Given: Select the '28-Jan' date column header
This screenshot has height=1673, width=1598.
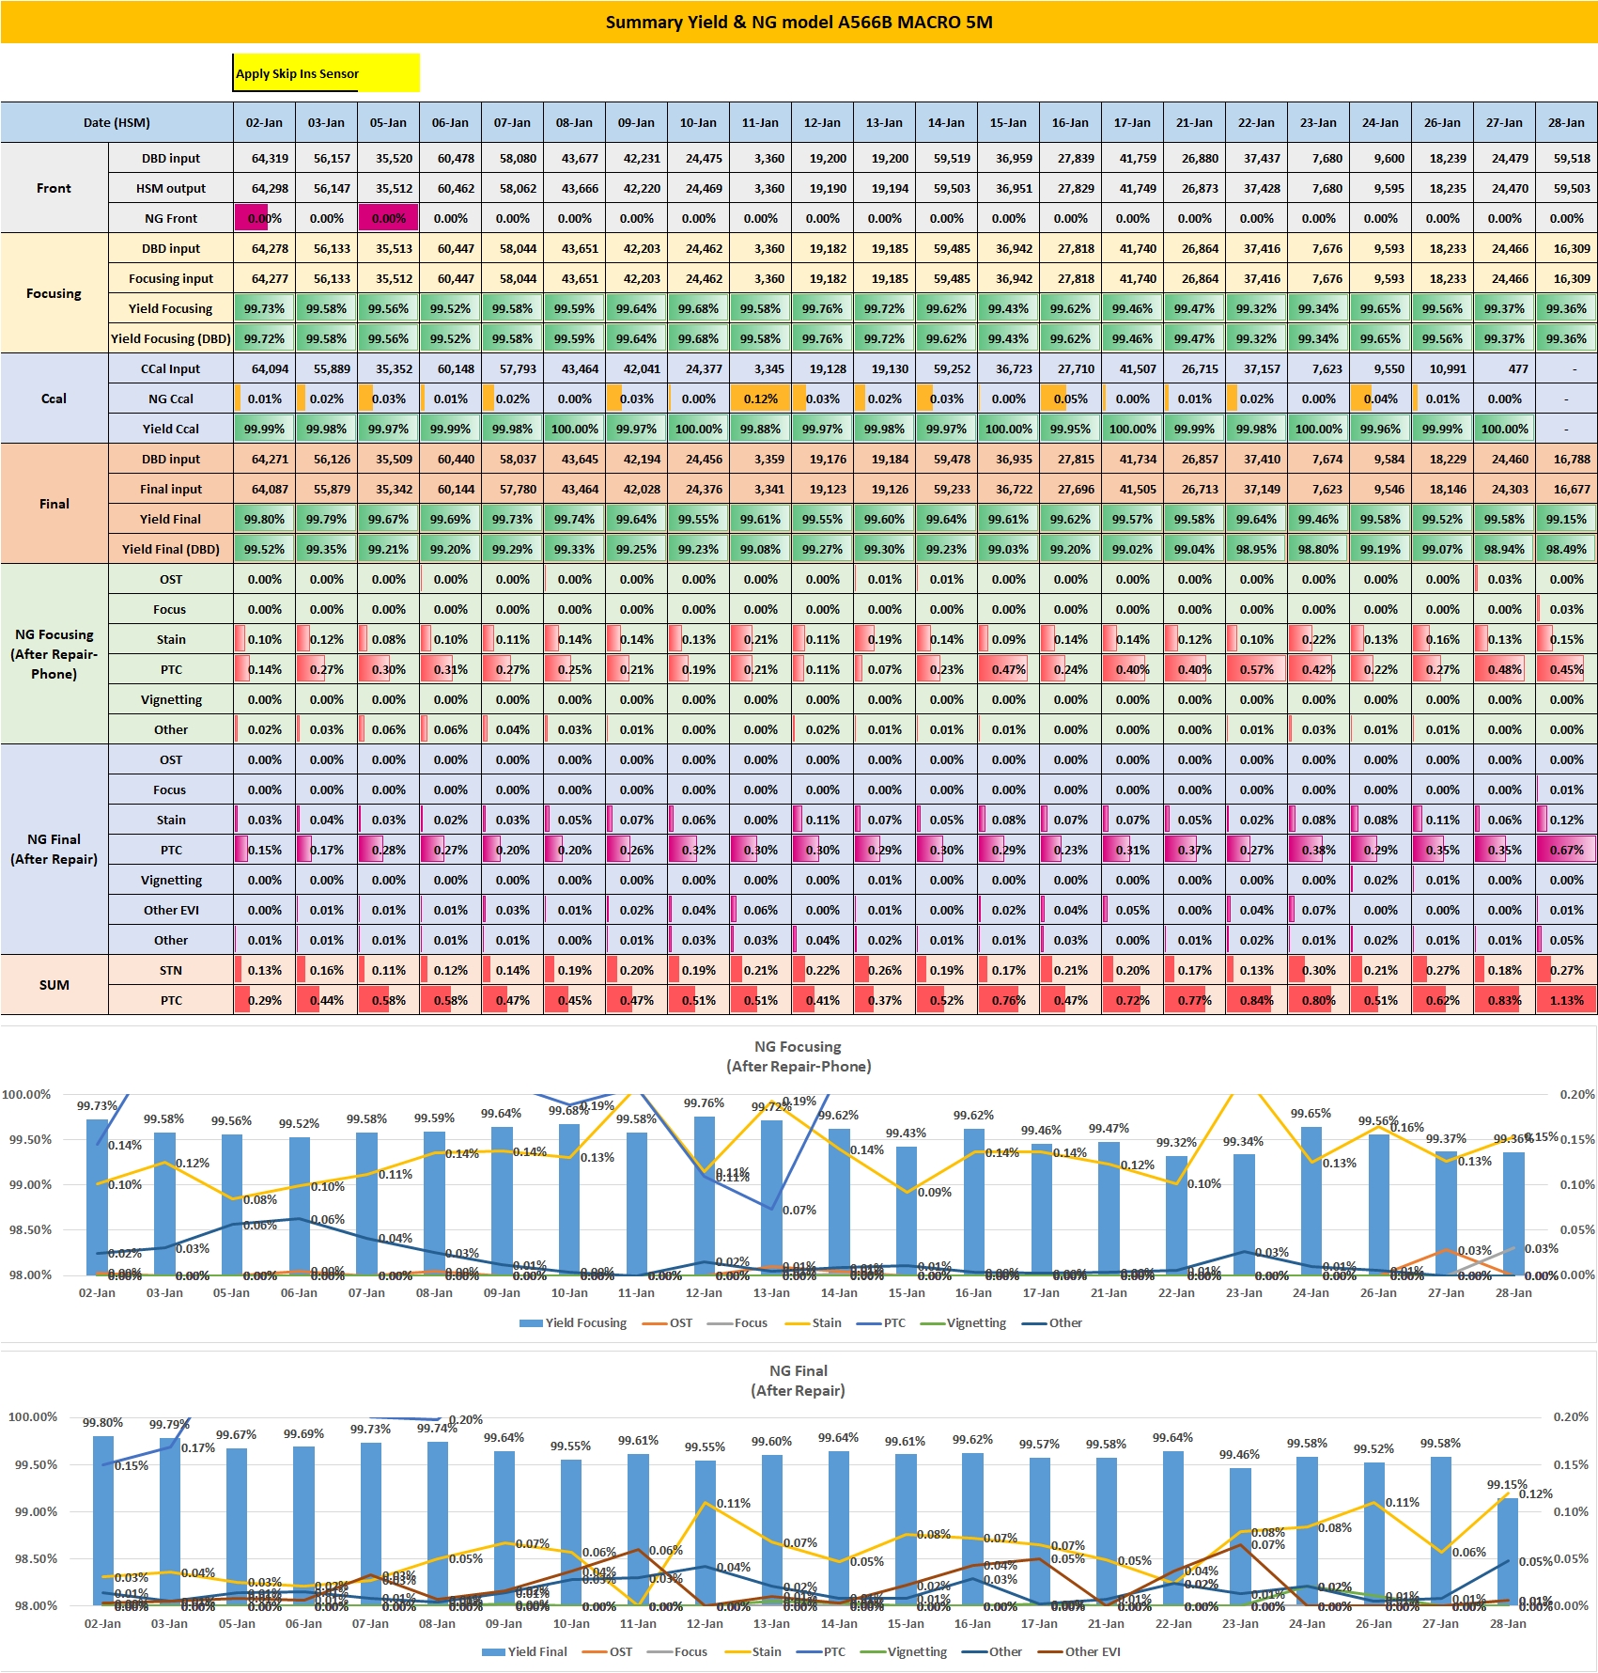Looking at the screenshot, I should [1566, 122].
